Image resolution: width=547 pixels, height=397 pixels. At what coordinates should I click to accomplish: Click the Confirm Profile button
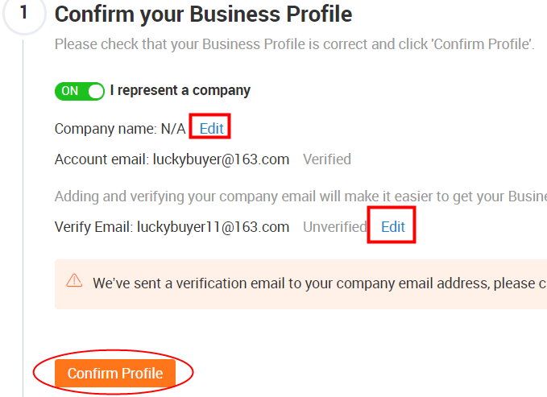115,374
